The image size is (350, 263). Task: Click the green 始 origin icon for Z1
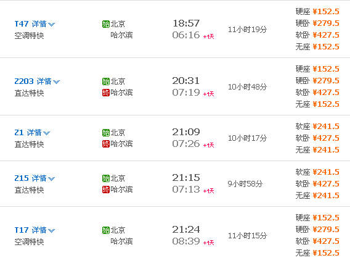click(106, 133)
